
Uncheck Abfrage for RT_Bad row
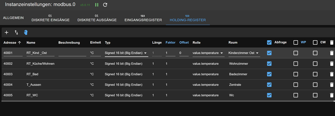269,74
